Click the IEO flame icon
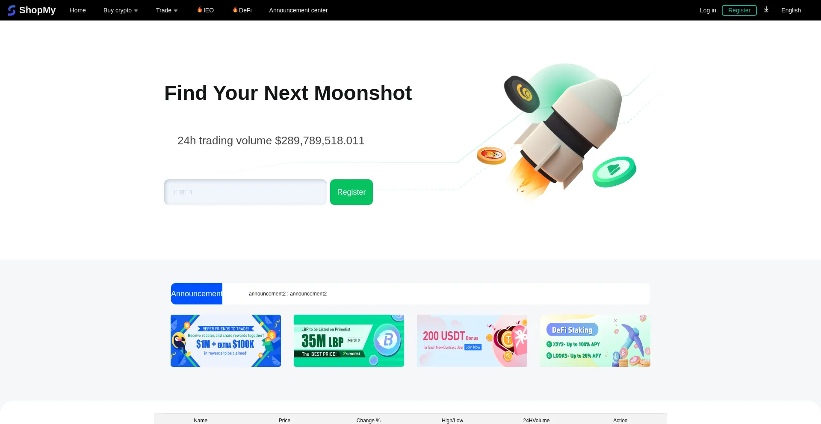This screenshot has height=424, width=821. pyautogui.click(x=200, y=9)
